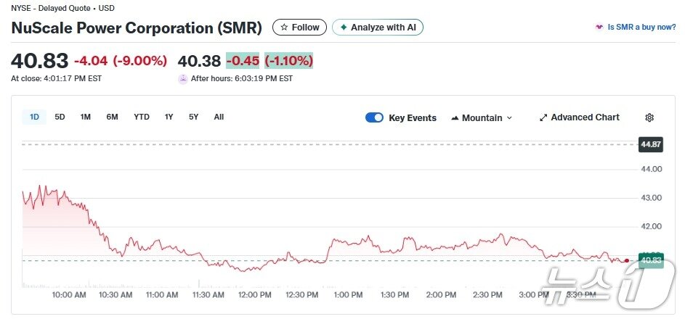
Task: Switch chart to 6M range
Action: (112, 117)
